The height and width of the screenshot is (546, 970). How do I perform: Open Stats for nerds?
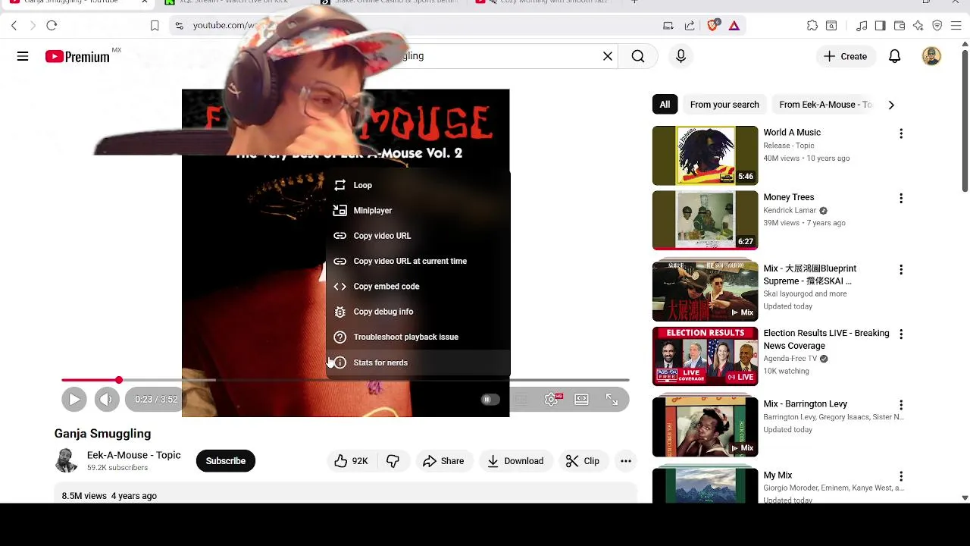point(418,362)
